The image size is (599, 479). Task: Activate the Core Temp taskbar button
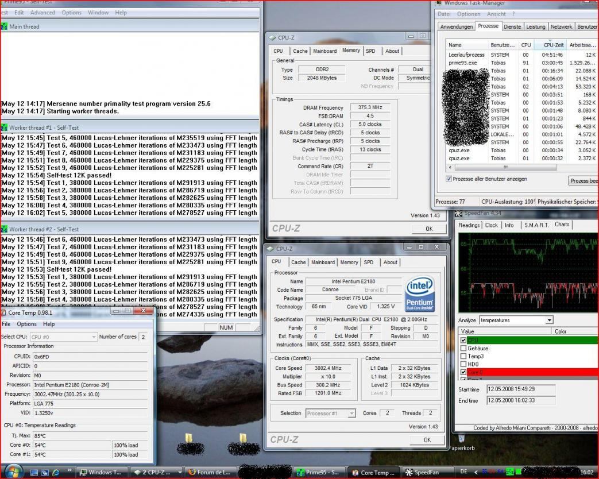pos(374,473)
